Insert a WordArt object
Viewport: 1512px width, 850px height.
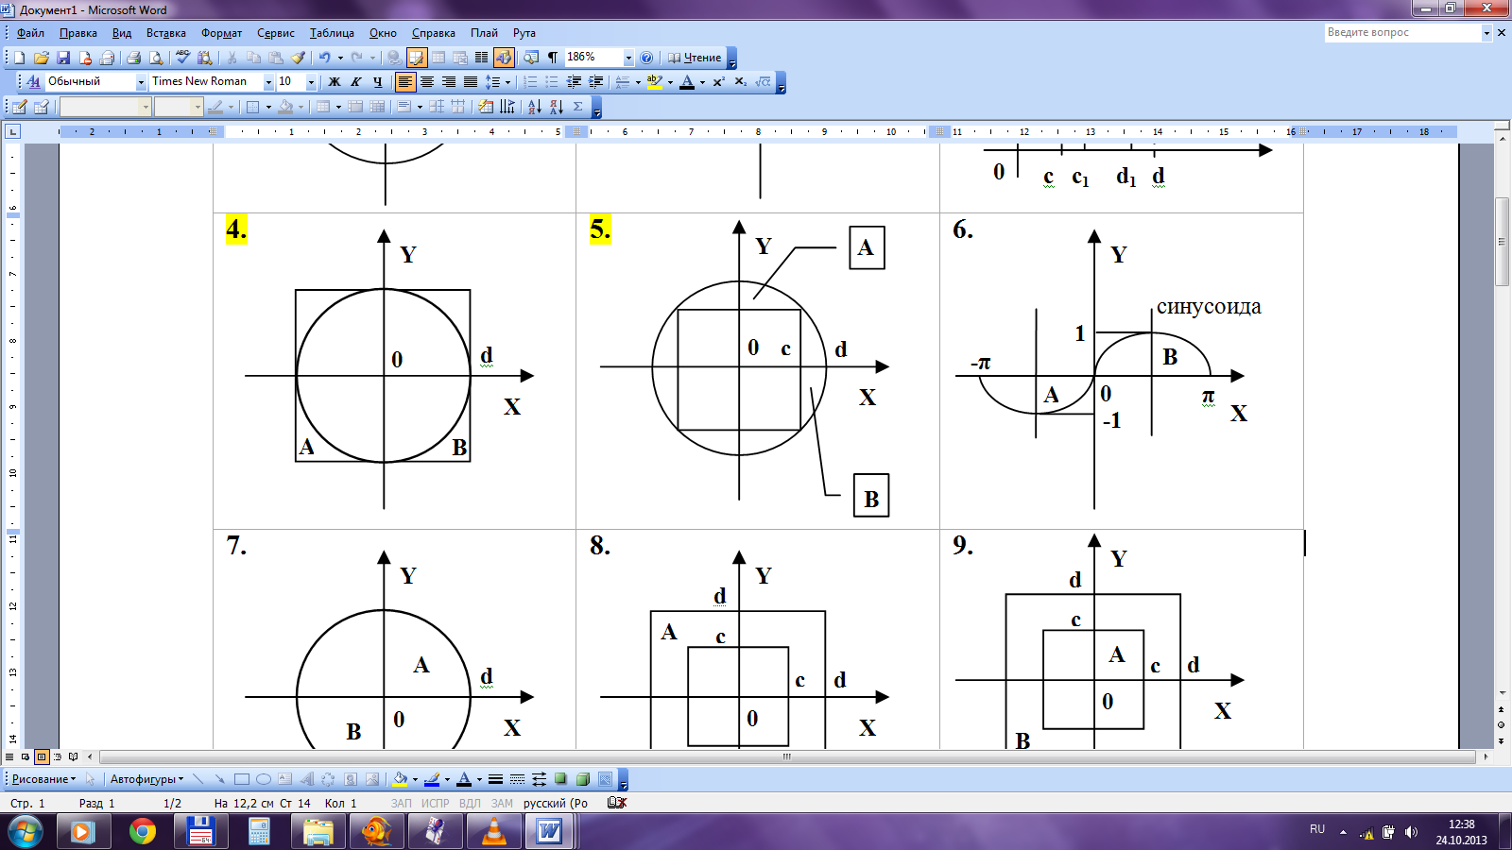307,779
